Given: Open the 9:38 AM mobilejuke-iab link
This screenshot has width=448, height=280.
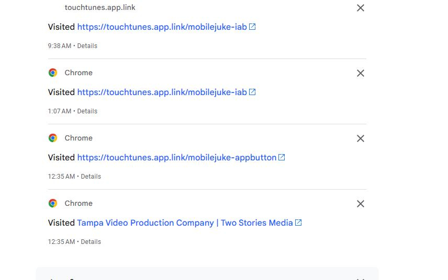Looking at the screenshot, I should pos(162,27).
